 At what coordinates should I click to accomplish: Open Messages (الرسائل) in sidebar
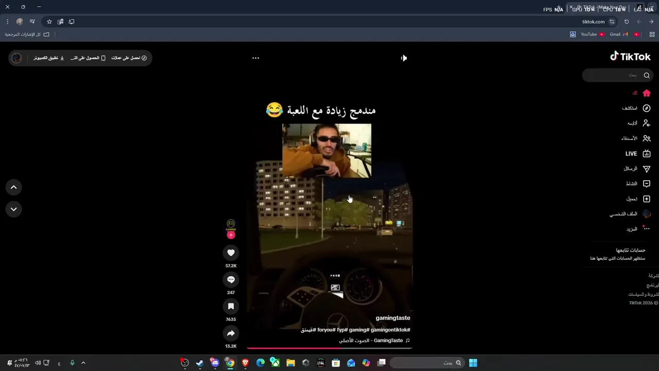[637, 168]
